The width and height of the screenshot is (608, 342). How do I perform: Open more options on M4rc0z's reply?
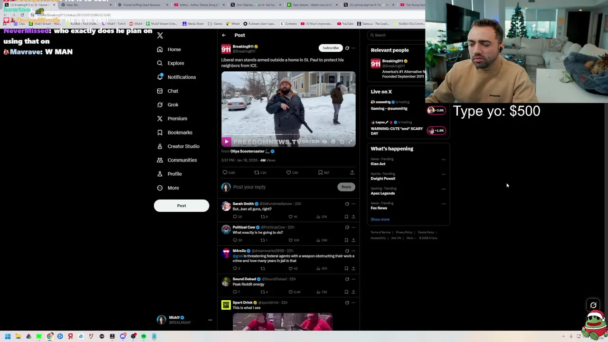point(353,251)
